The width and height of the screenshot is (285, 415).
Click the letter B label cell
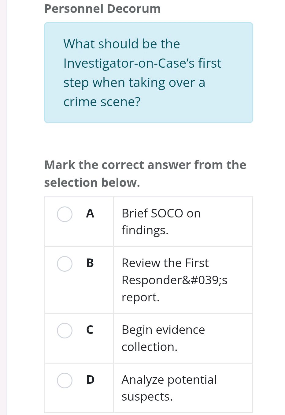click(90, 263)
